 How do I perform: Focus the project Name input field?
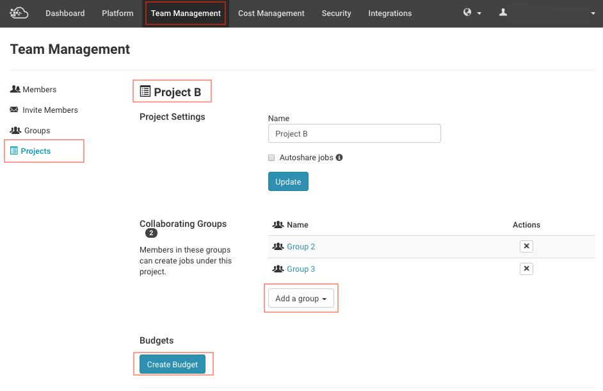tap(354, 134)
